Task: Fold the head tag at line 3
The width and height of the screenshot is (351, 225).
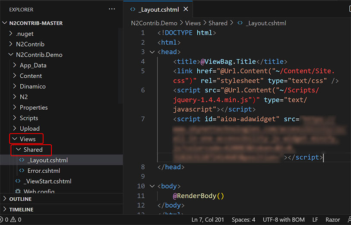Action: (152, 52)
